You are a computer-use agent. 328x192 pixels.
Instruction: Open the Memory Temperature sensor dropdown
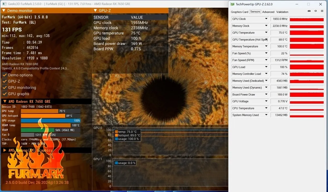266,46
